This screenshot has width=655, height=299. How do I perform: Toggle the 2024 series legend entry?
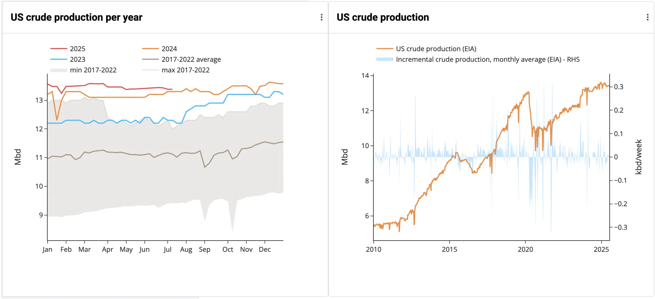pyautogui.click(x=159, y=49)
